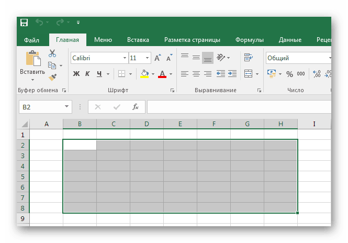Expand the Вставить paste options arrow
This screenshot has width=348, height=243.
32,80
